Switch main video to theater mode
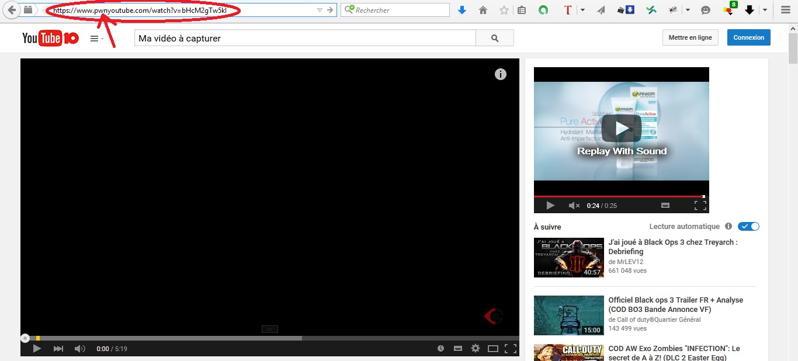Screen dimensions: 798x361 [x=493, y=349]
